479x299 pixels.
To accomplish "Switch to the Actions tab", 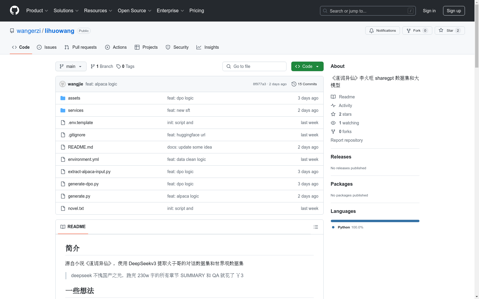I will pos(116,47).
